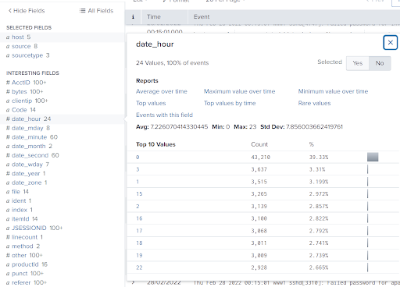Filter by date_hour value 15
Image resolution: width=400 pixels, height=287 pixels.
pyautogui.click(x=139, y=194)
